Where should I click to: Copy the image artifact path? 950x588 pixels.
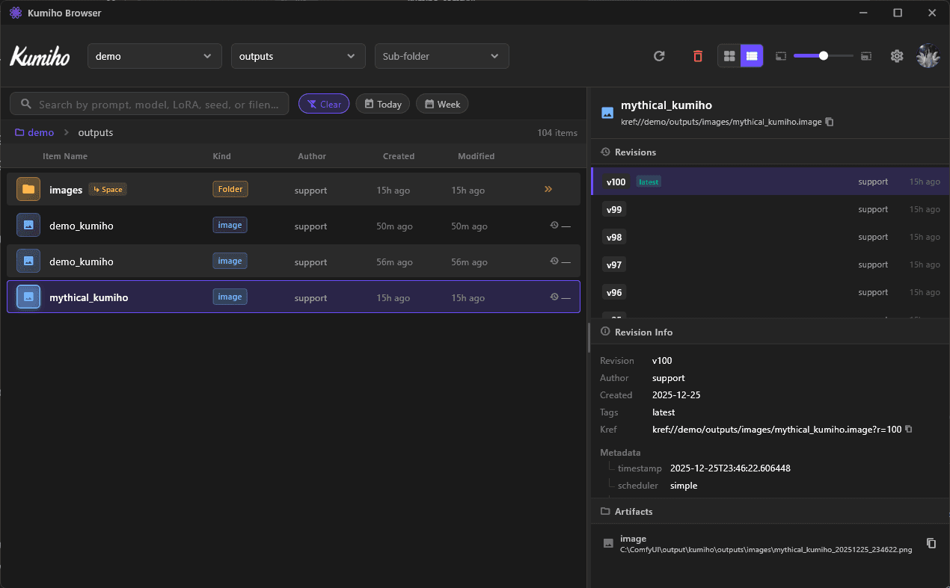point(931,543)
